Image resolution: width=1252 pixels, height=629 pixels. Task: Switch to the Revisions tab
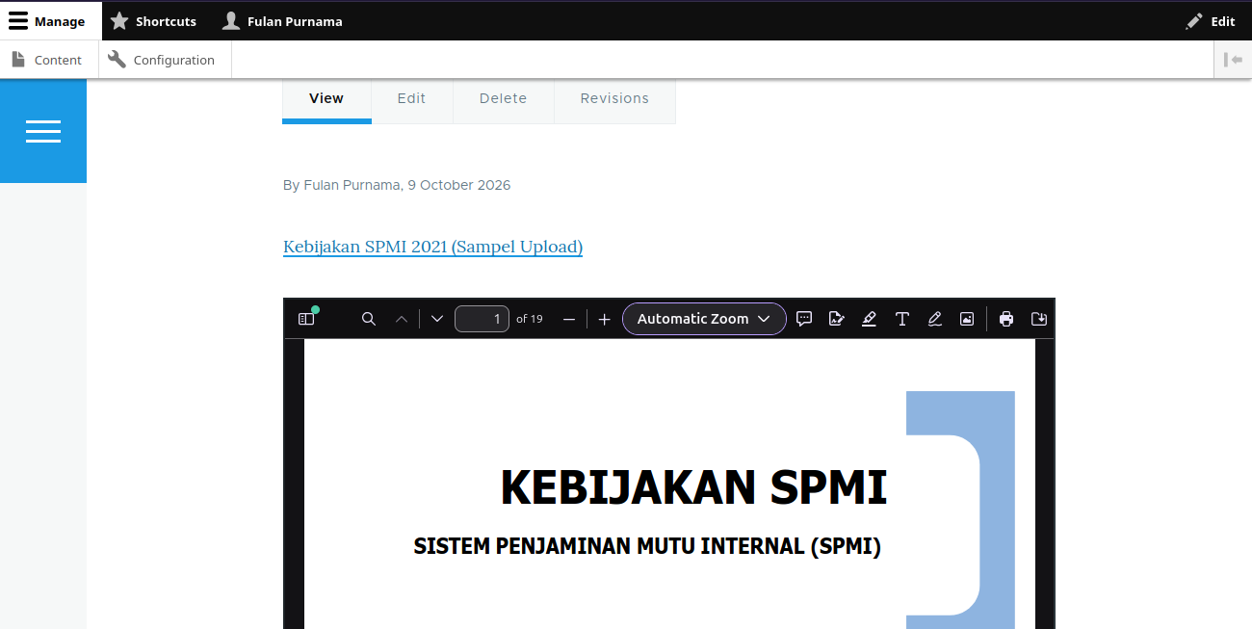(614, 99)
